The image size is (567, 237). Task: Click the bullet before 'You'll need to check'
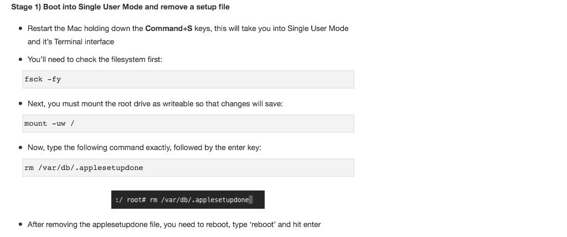coord(20,59)
